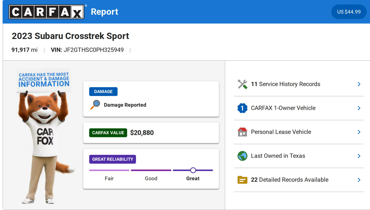
Task: Click the DAMAGE badge label
Action: tap(103, 91)
